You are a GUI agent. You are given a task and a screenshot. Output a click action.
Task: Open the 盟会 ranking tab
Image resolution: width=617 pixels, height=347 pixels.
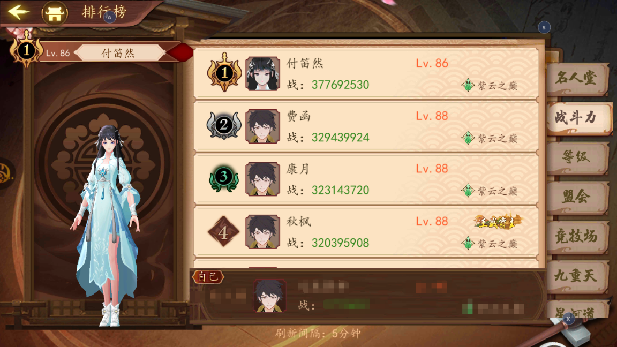coord(577,197)
